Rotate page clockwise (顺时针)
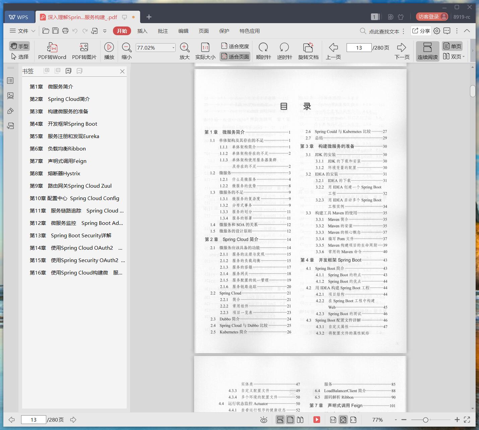The image size is (479, 430). click(x=263, y=51)
